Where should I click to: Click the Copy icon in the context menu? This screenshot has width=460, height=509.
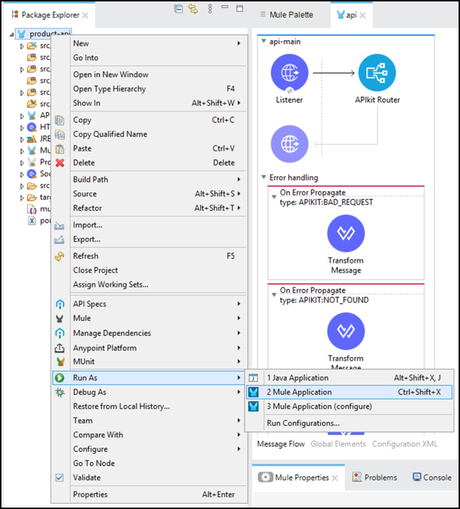pyautogui.click(x=59, y=120)
